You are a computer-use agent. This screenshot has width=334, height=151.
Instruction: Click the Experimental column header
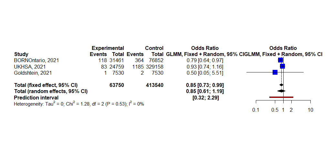(108, 48)
